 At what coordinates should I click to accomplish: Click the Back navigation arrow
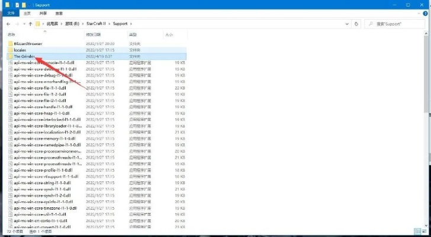[7, 24]
